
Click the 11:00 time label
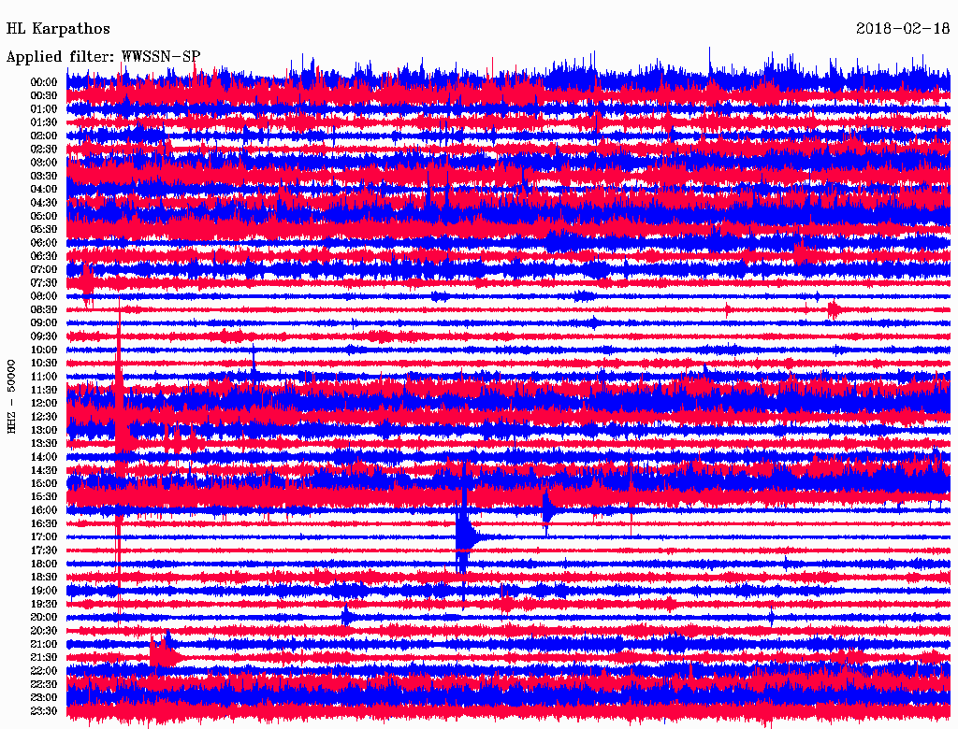pos(44,377)
